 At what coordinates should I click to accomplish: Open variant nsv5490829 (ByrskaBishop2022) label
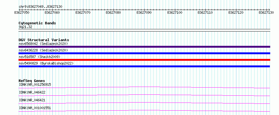coord(46,63)
